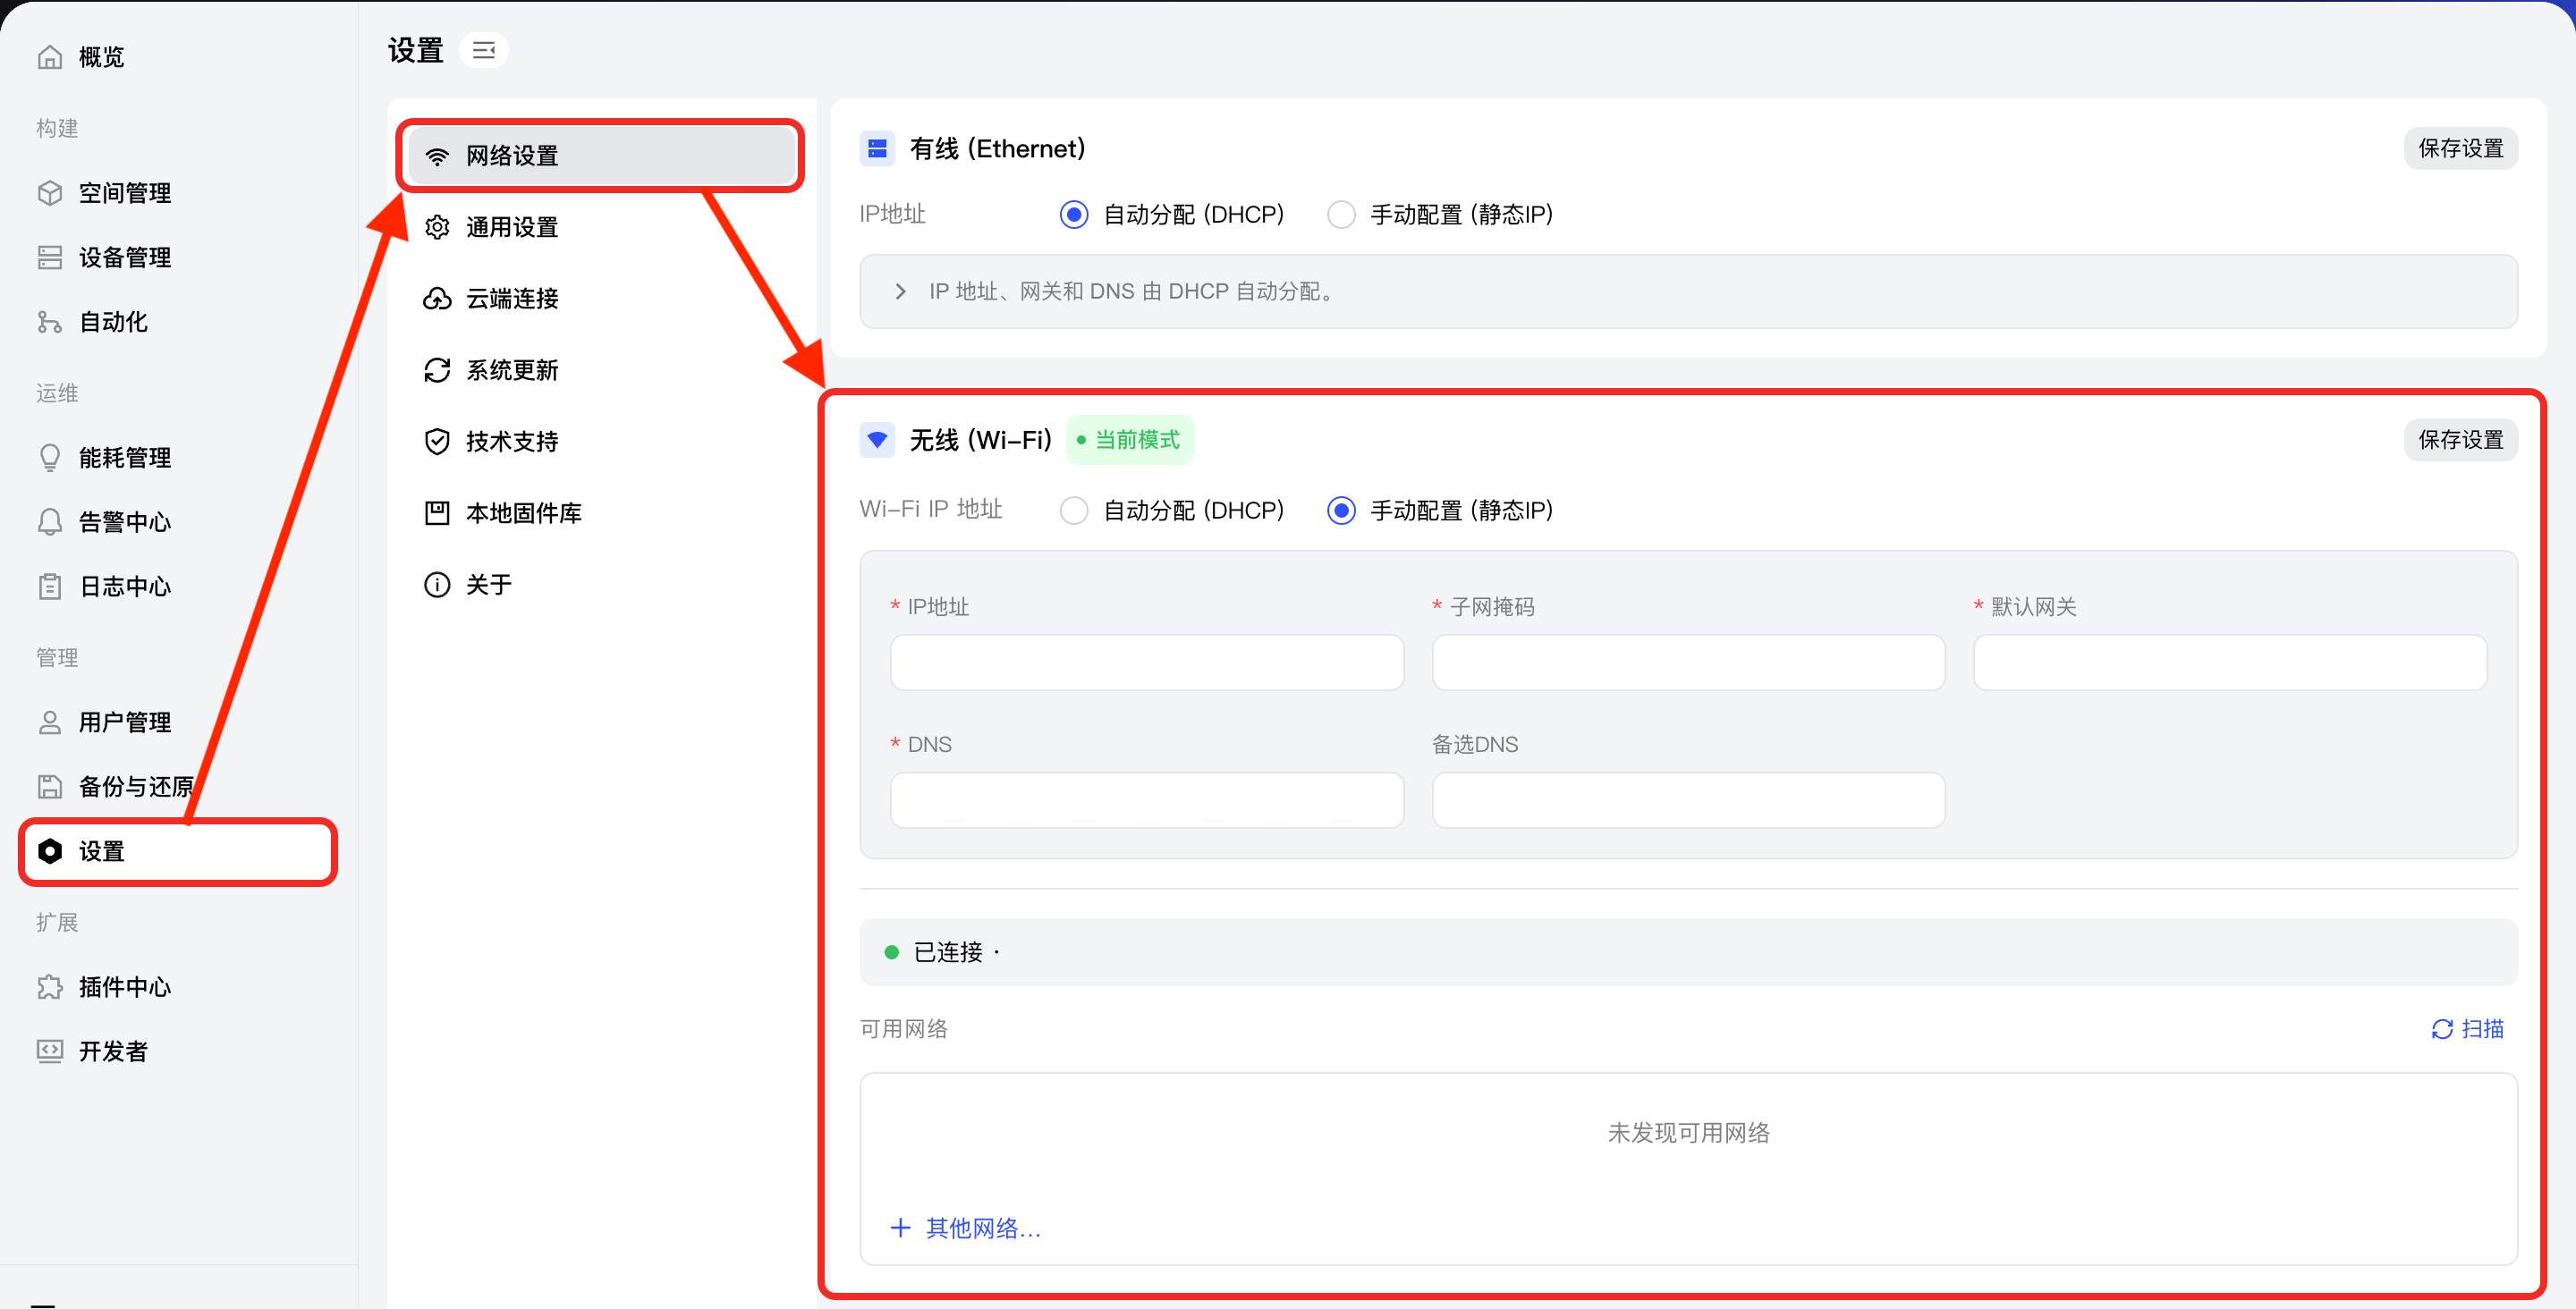Click the 当前模式 badge
2576x1309 pixels.
click(1130, 440)
